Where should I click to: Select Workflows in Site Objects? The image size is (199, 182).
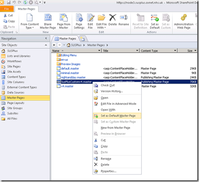pos(14,61)
